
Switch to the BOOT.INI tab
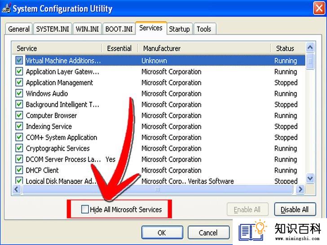pos(119,29)
